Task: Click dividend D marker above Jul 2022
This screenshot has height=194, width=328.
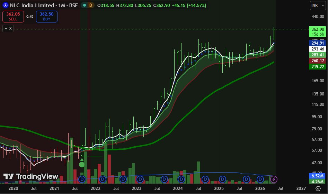Action: point(123,179)
